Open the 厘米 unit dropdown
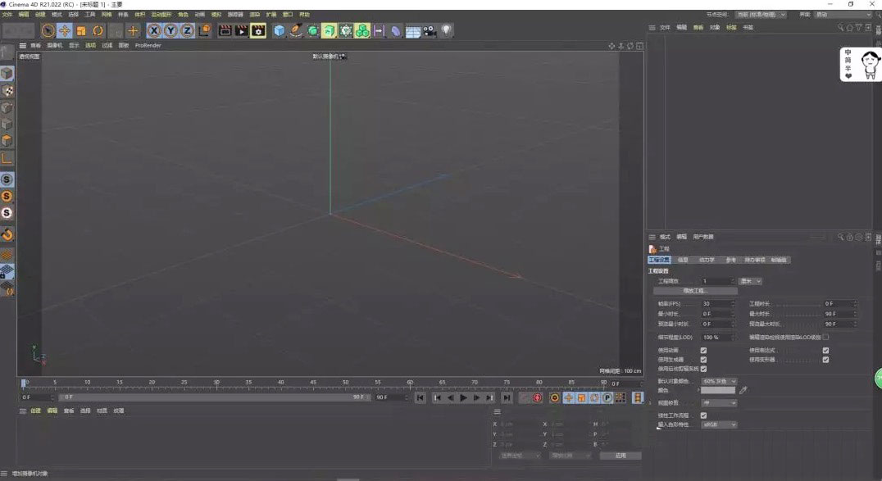The height and width of the screenshot is (481, 882). click(751, 281)
